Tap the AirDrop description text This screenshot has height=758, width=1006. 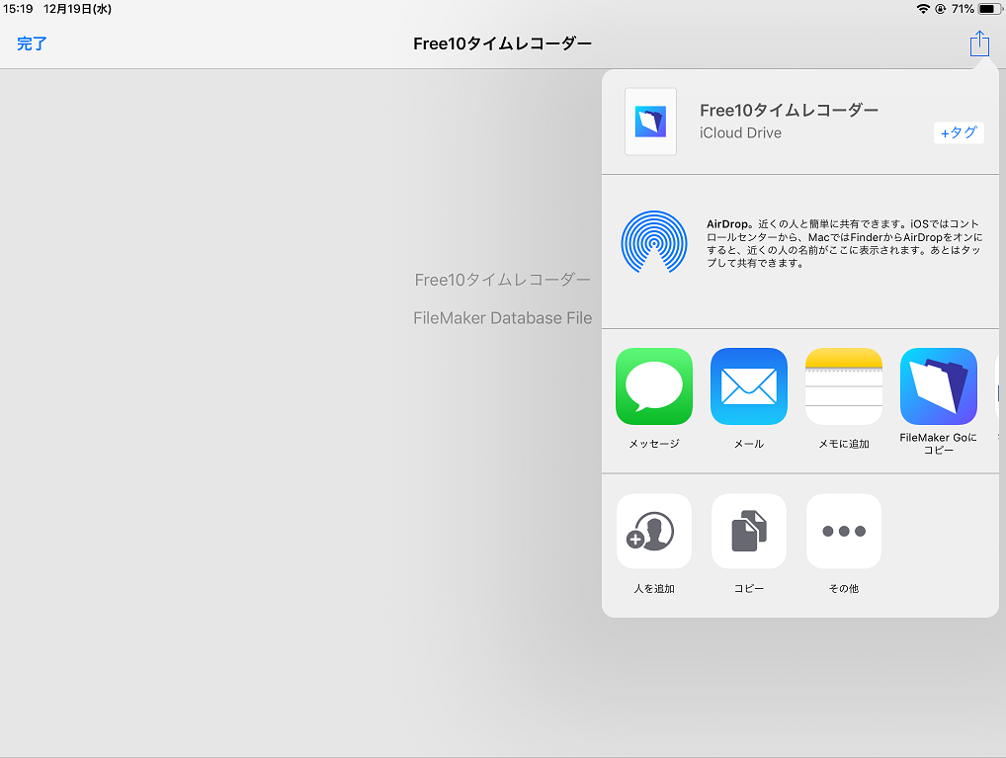[844, 243]
